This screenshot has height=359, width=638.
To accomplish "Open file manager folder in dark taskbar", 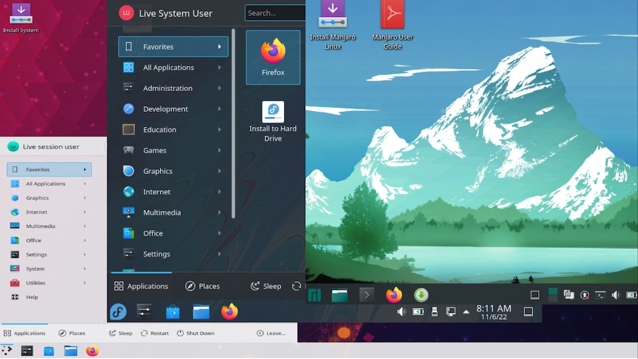I will [201, 312].
